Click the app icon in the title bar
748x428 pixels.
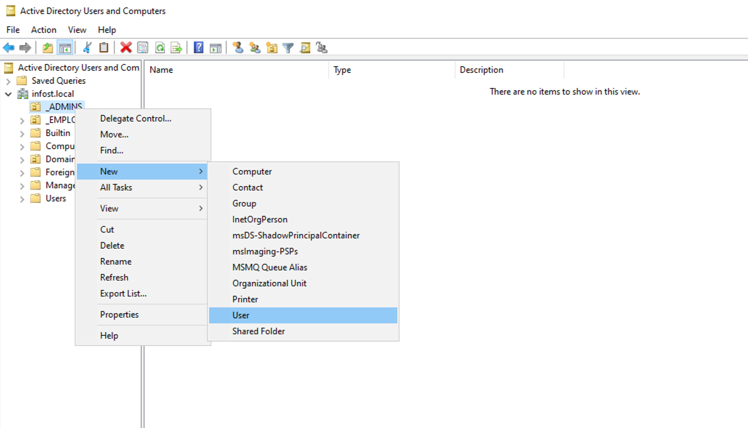(11, 11)
